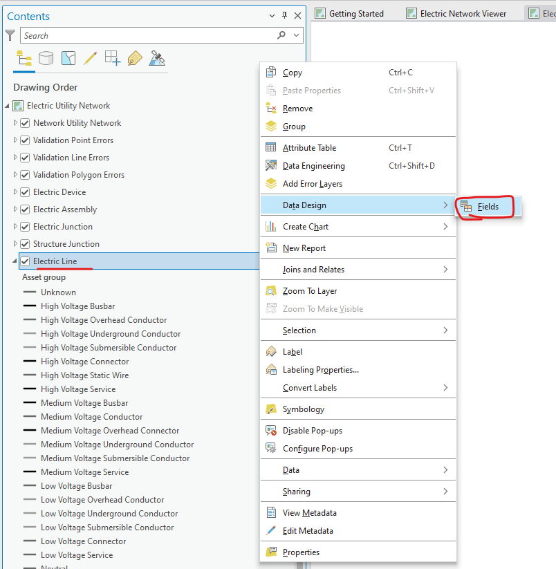Screen dimensions: 556x569
Task: Collapse the Electric Utility Network group
Action: pos(6,105)
